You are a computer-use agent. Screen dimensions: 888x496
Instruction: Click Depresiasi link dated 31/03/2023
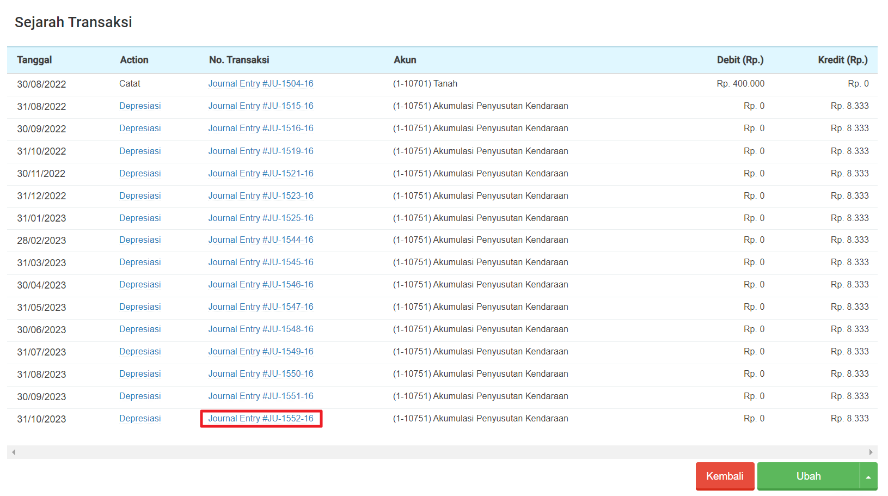pos(140,262)
